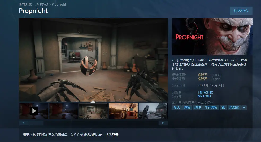261x142 pixels.
Task: Click the right arrow of thumbnail strip
Action: click(163, 123)
